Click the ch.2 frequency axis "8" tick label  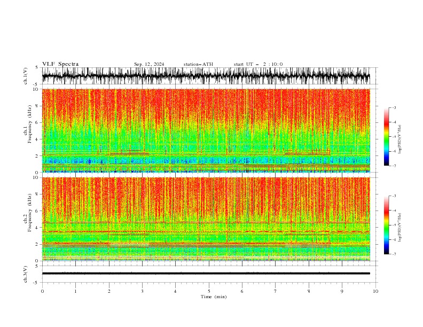coord(37,194)
